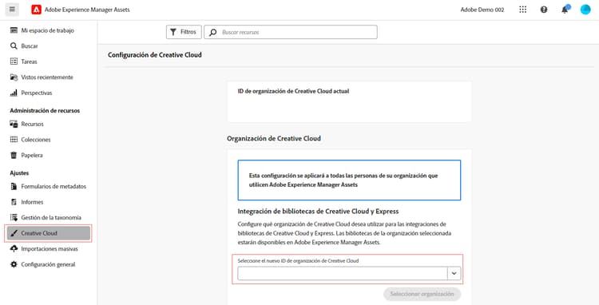This screenshot has width=599, height=305.
Task: Open the user profile avatar
Action: [585, 10]
